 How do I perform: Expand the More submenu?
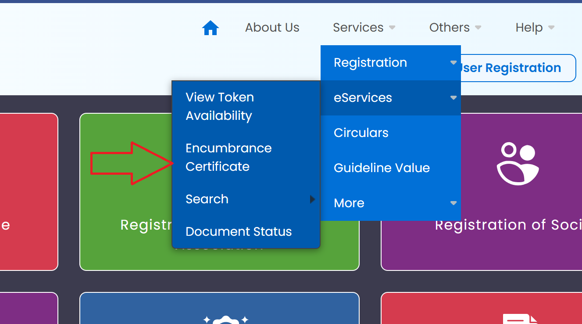[x=390, y=203]
